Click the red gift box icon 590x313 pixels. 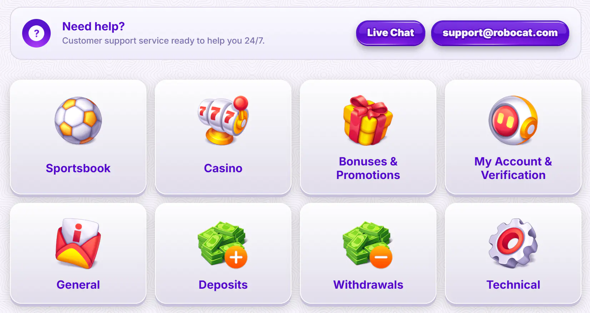click(368, 120)
